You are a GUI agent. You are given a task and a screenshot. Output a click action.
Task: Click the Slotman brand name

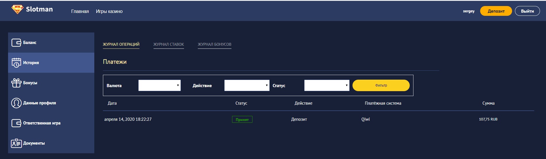pos(39,9)
